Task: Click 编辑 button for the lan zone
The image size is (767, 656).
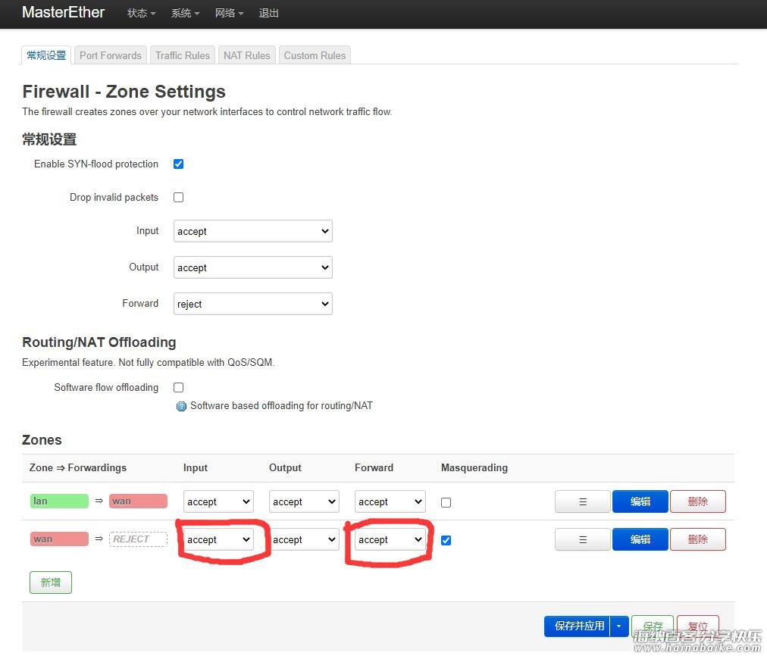Action: click(640, 501)
